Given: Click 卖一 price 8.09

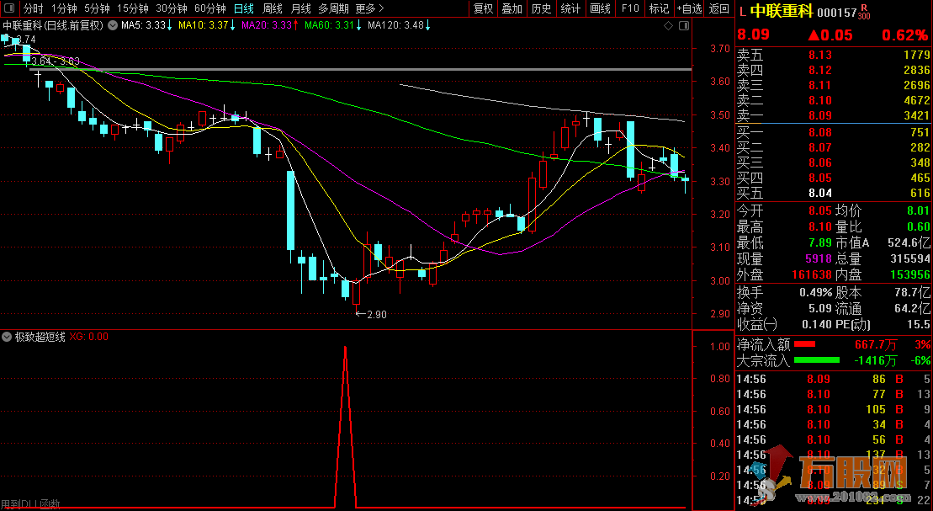Looking at the screenshot, I should pyautogui.click(x=820, y=115).
